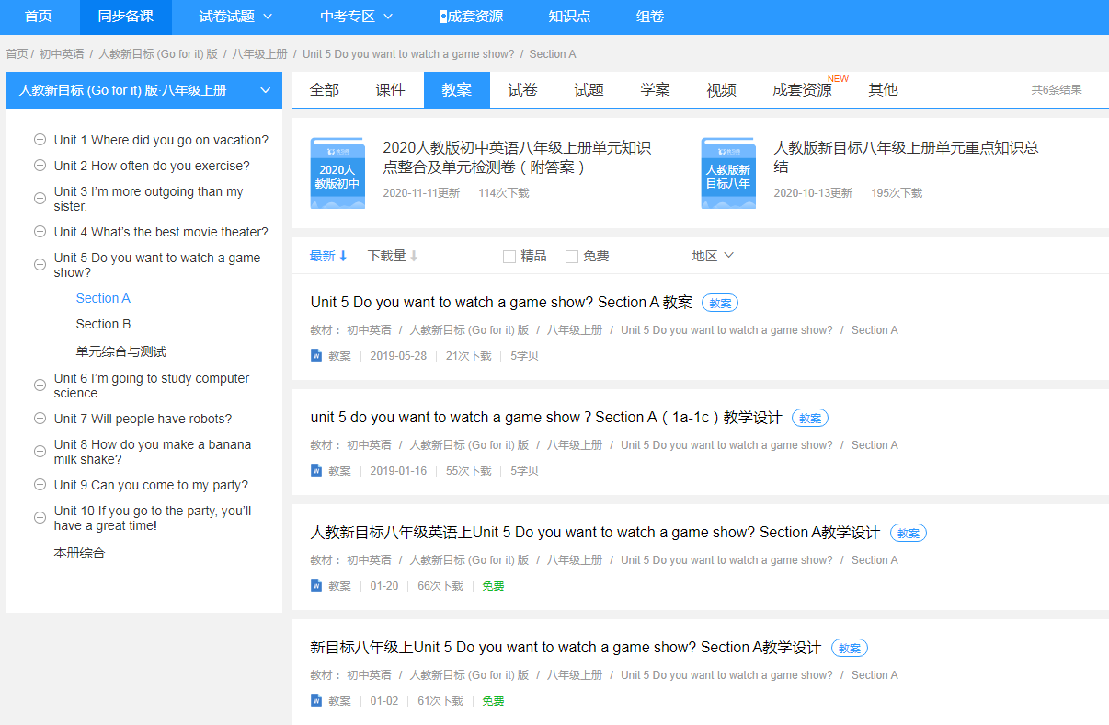Click the 教案 badge beside the 1a-1c 教学设计 title
The height and width of the screenshot is (725, 1109).
(x=809, y=417)
